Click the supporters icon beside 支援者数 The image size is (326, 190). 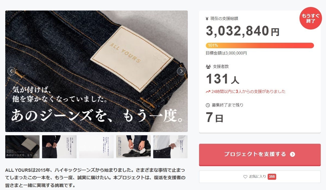click(x=208, y=67)
